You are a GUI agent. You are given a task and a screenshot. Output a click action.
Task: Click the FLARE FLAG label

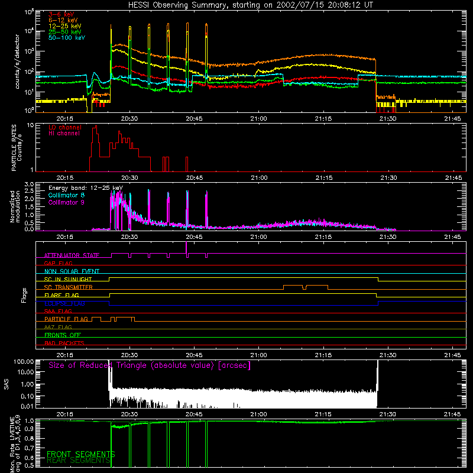click(61, 295)
